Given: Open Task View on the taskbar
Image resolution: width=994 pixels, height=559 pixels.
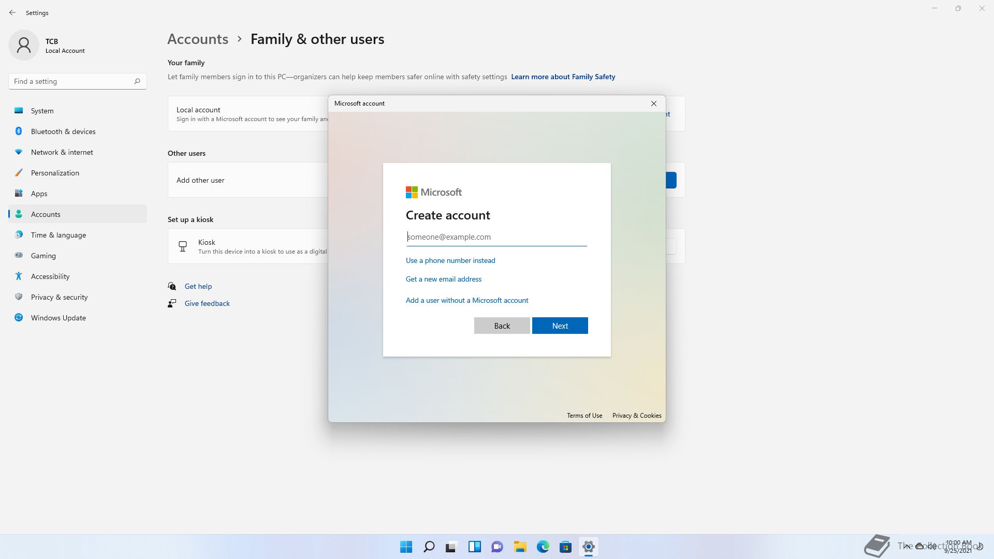Looking at the screenshot, I should pyautogui.click(x=451, y=547).
